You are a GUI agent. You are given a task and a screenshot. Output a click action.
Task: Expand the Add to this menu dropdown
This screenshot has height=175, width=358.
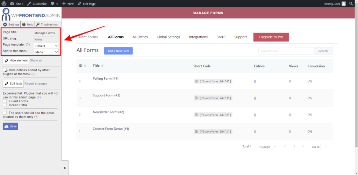click(x=46, y=52)
